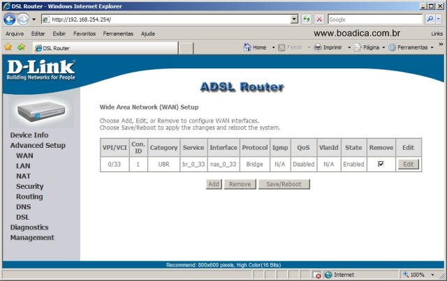
Task: Select the DSL Router browser tab
Action: click(x=105, y=48)
